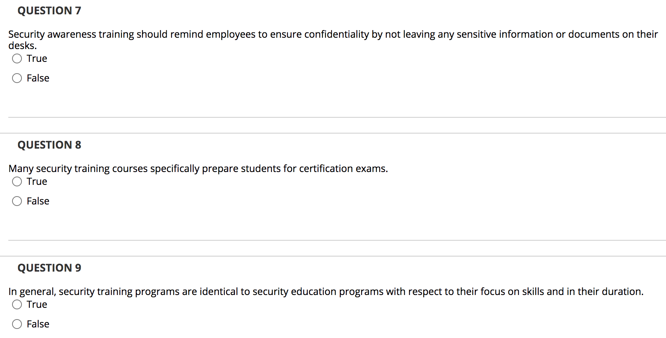Click the word 'desks.' in Question 7
This screenshot has height=338, width=666.
click(23, 46)
